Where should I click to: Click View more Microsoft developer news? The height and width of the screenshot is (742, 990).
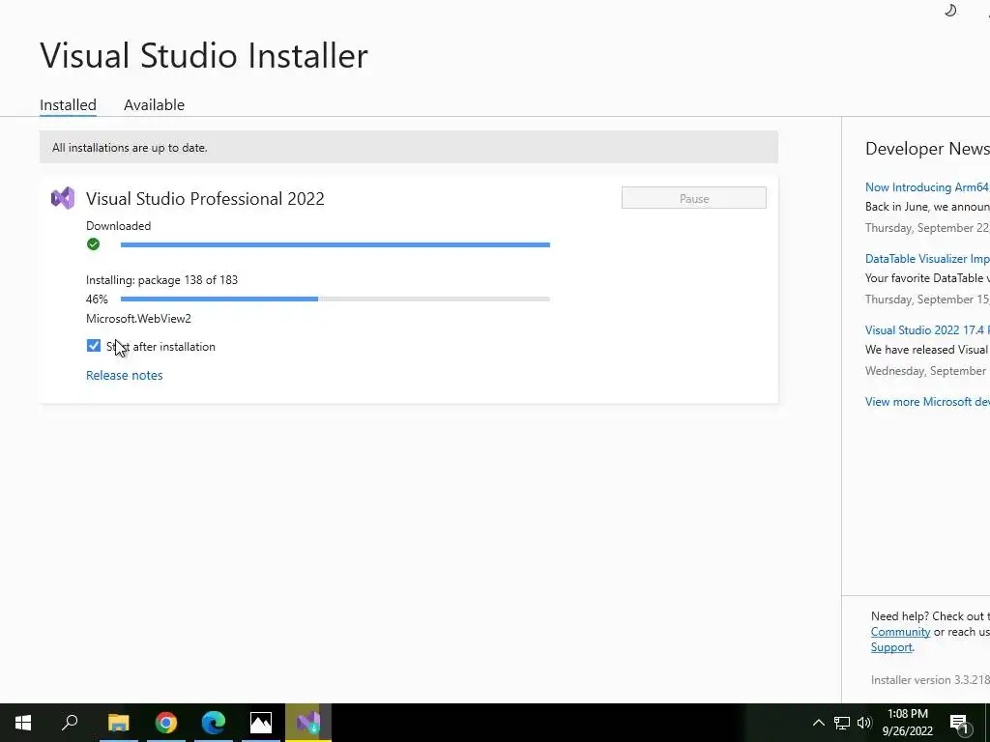point(927,401)
